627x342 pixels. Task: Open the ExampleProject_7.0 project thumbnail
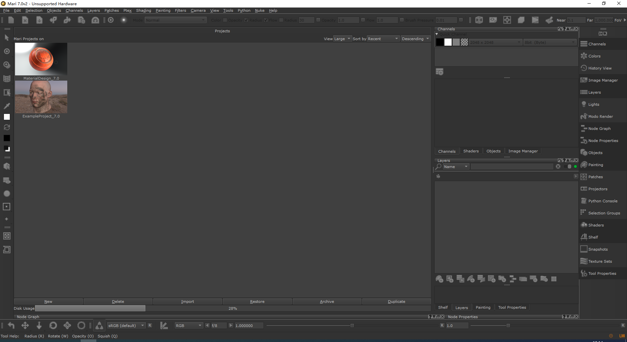41,97
